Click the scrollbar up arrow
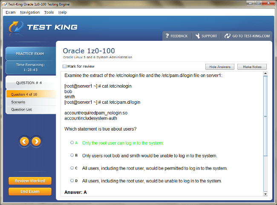 265,73
